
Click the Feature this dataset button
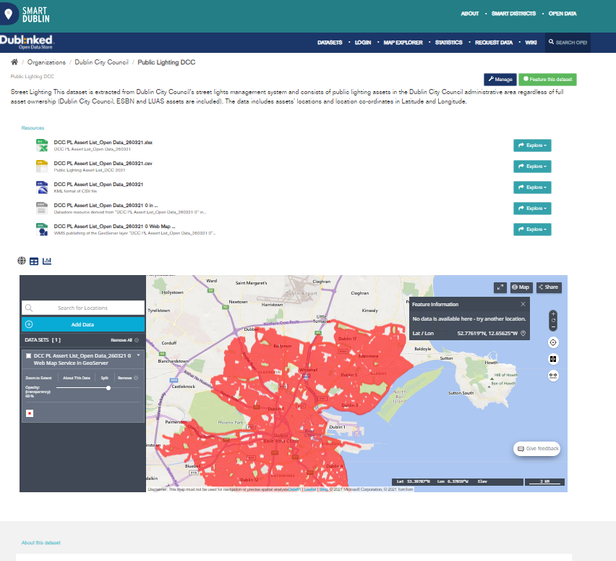547,80
